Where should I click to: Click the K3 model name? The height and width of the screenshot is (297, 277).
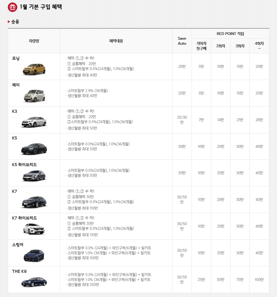pyautogui.click(x=14, y=111)
